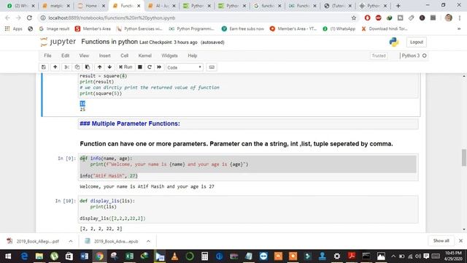This screenshot has height=263, width=467.
Task: Open the Help menu
Action: (x=193, y=56)
